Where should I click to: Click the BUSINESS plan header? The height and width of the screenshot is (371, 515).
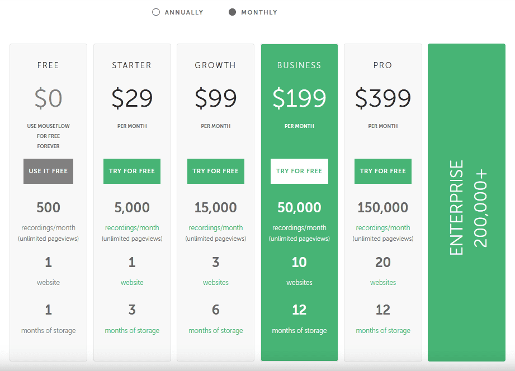click(299, 65)
